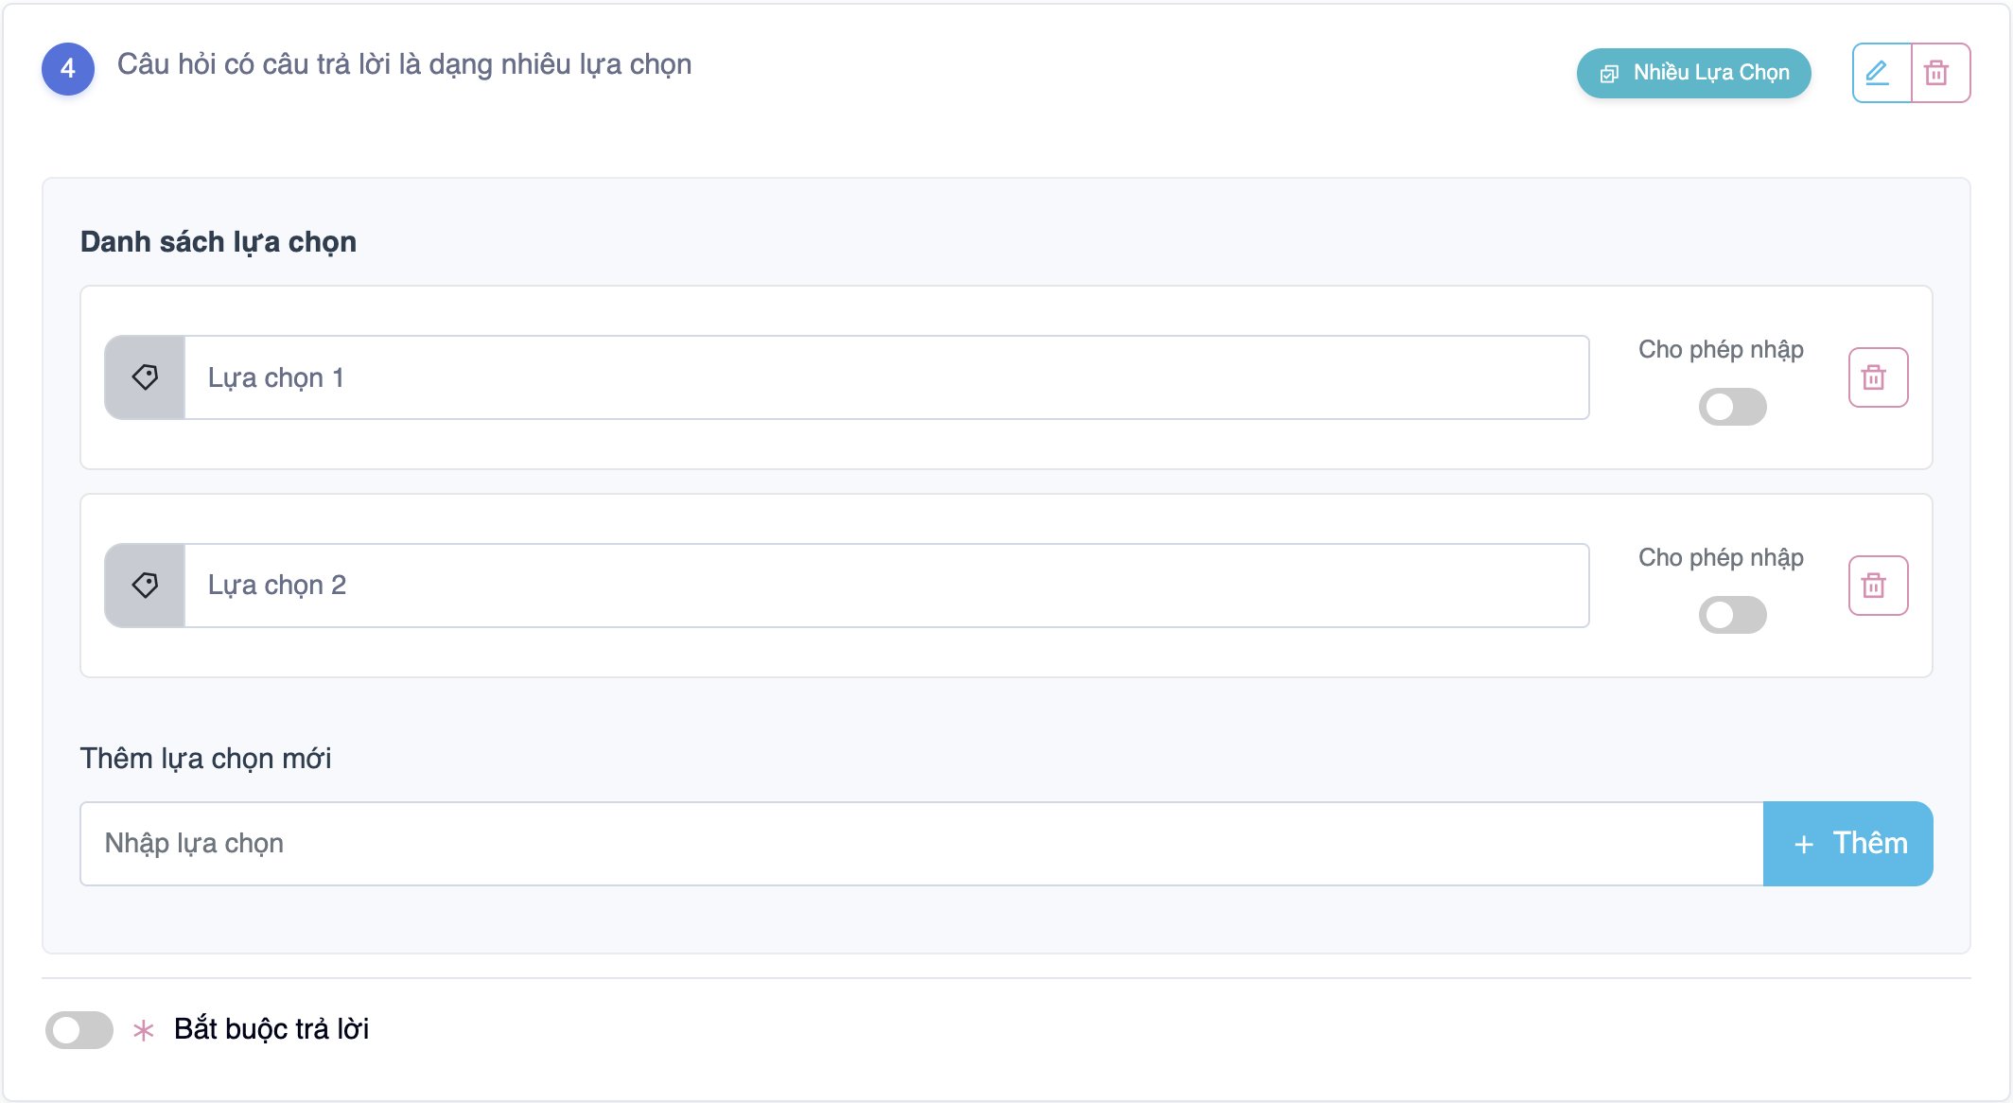Click the tag icon beside Lựa chọn 2

click(x=145, y=586)
